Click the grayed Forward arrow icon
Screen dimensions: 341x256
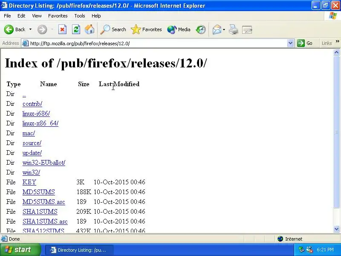(42, 29)
